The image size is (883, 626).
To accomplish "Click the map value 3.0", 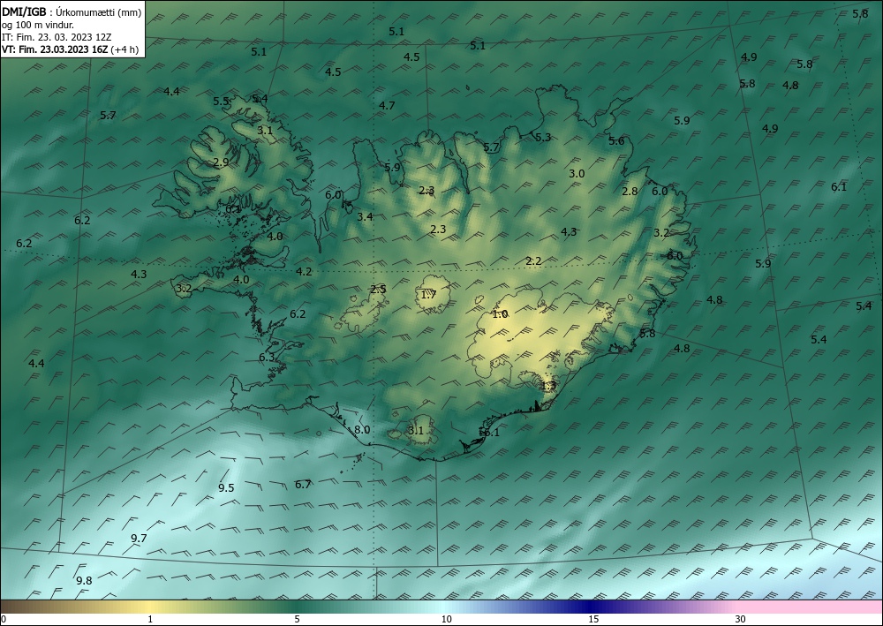I will coord(577,173).
